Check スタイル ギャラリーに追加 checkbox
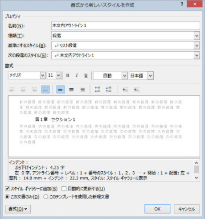 point(7,189)
